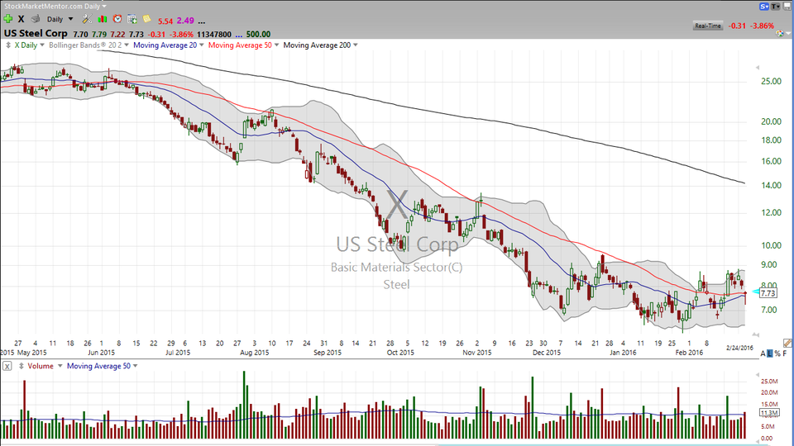
Task: Expand the white arrow next to pinwheel
Action: pos(788,35)
